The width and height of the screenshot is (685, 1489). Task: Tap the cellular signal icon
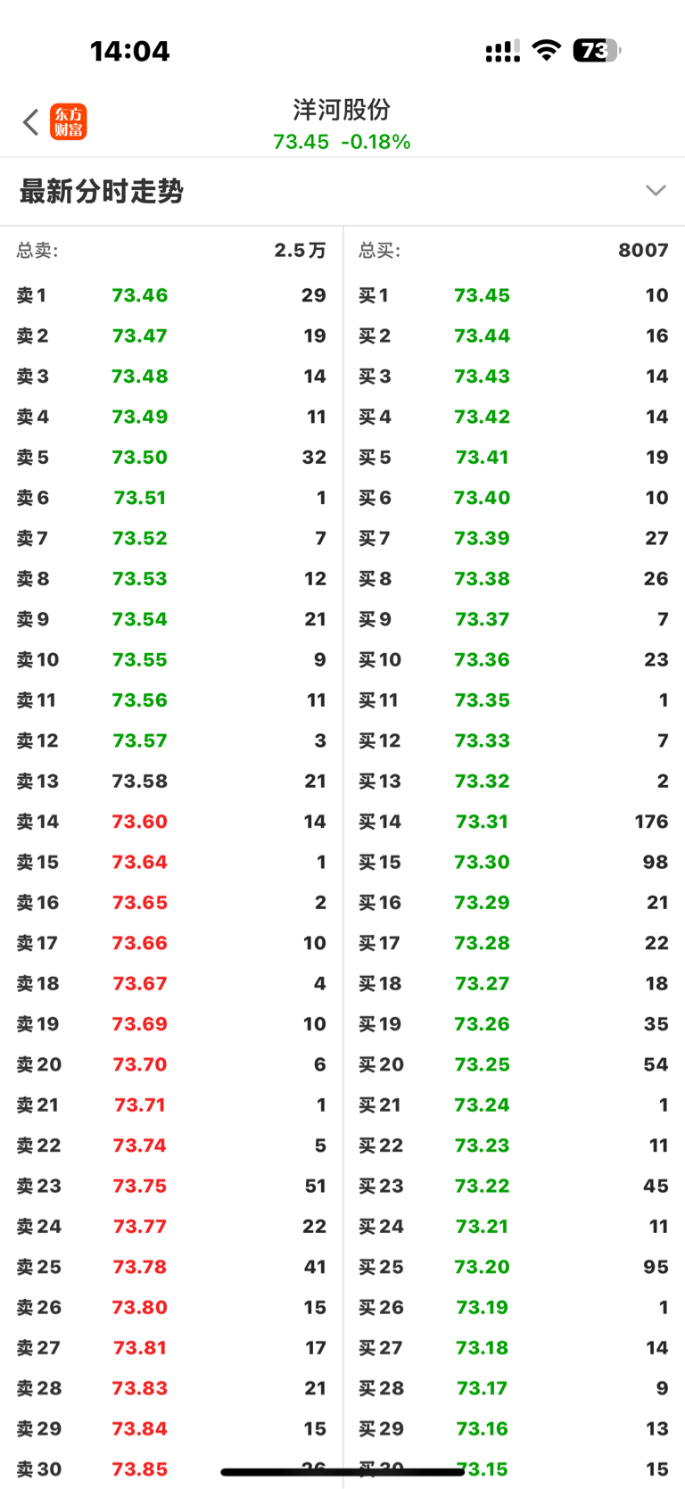[502, 52]
